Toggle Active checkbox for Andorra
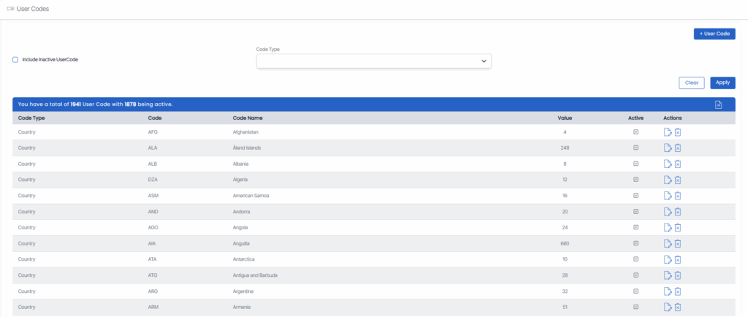748x317 pixels. coord(636,211)
